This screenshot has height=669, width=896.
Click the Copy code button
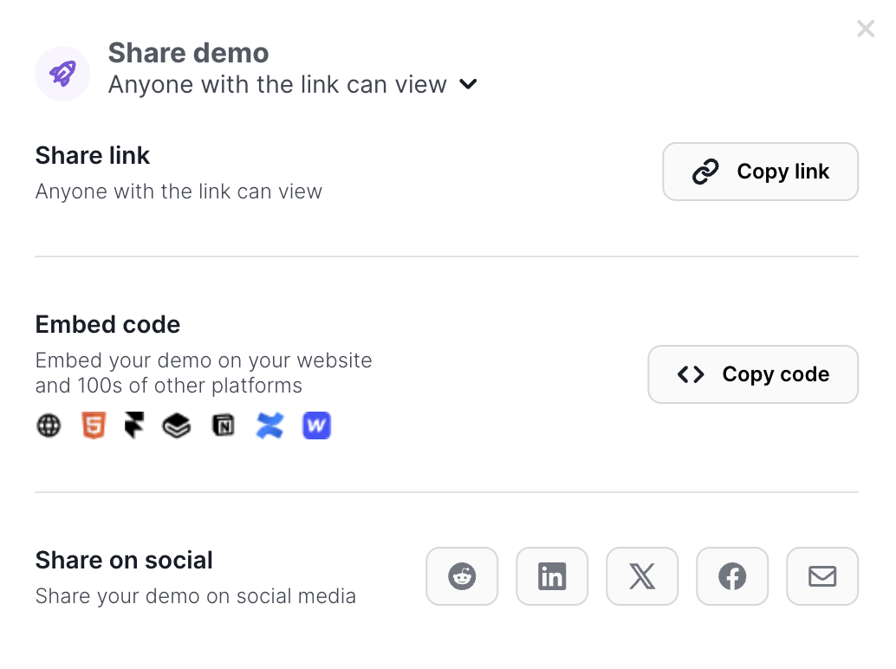pyautogui.click(x=752, y=374)
